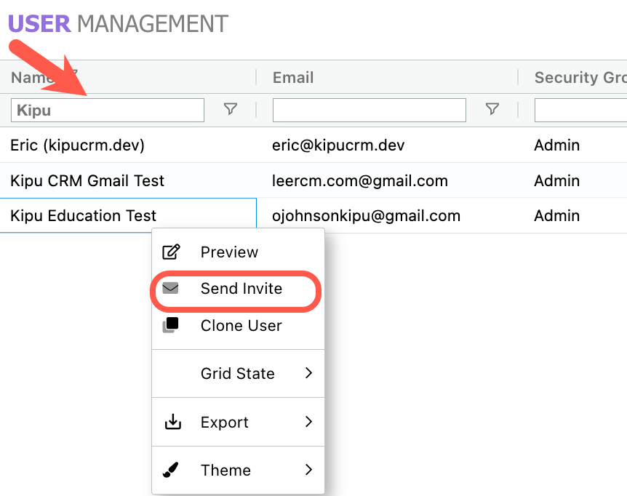Click the Clone User icon
The width and height of the screenshot is (627, 496).
(x=172, y=325)
